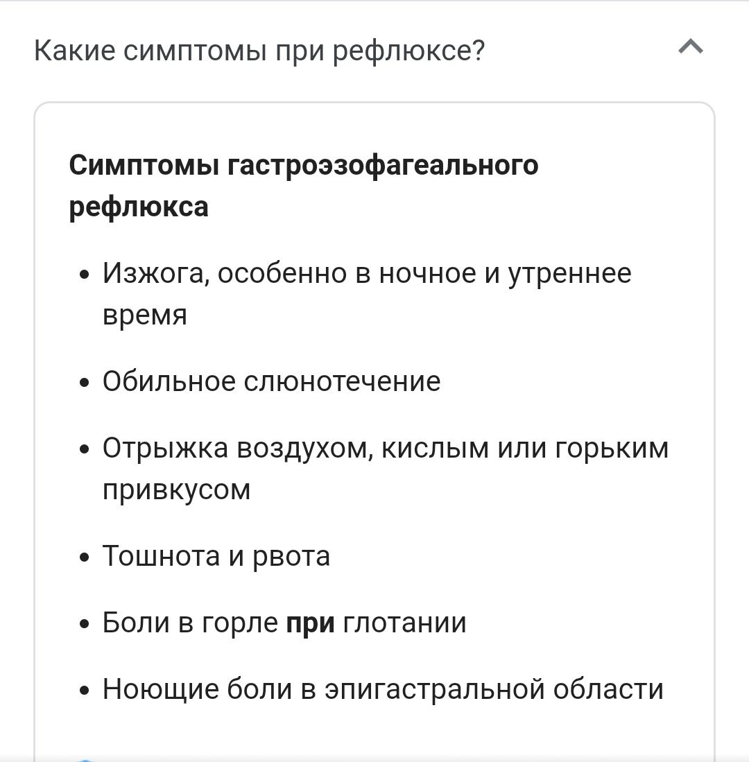Click the question "Какие симптомы при рефлюксе?"
Image resolution: width=749 pixels, height=762 pixels.
[259, 51]
